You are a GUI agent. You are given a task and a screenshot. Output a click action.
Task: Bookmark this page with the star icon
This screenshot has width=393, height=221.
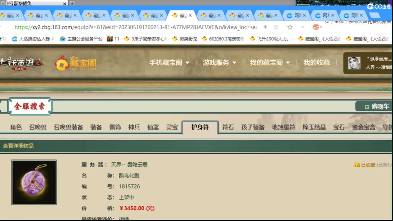click(x=290, y=27)
